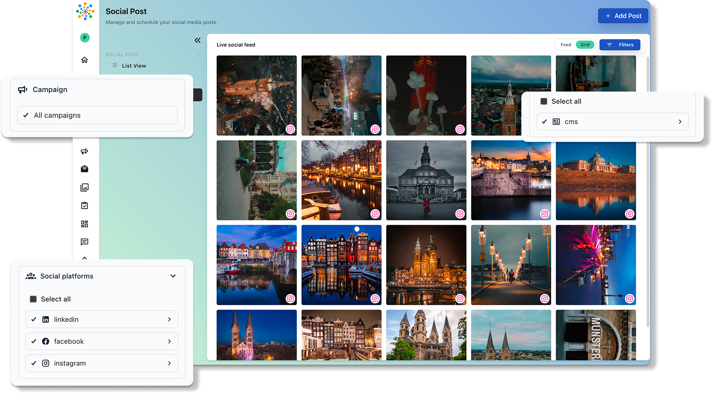The image size is (713, 394).
Task: Open the dashboard widgets icon in sidebar
Action: point(85,224)
